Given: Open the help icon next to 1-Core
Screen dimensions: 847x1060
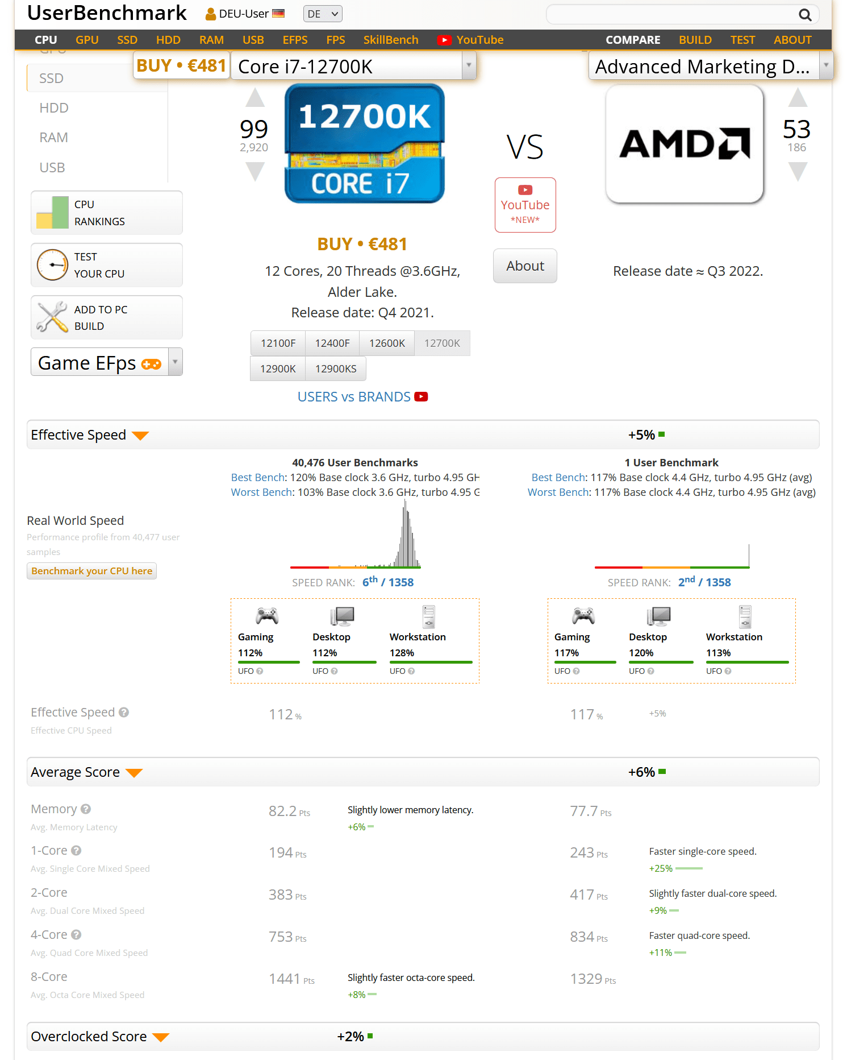Looking at the screenshot, I should (76, 850).
